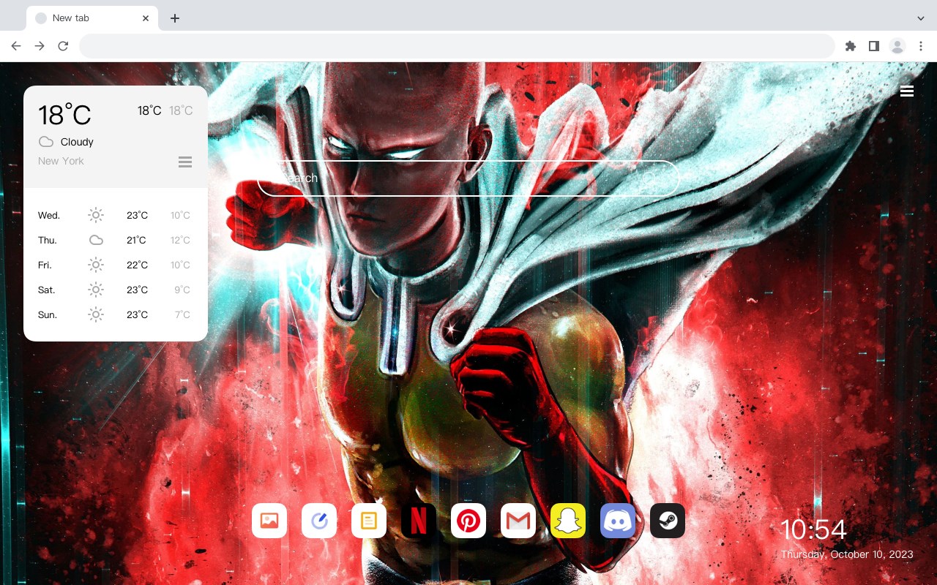Image resolution: width=937 pixels, height=585 pixels.
Task: Open the to-do tasks shortcut icon
Action: 319,521
